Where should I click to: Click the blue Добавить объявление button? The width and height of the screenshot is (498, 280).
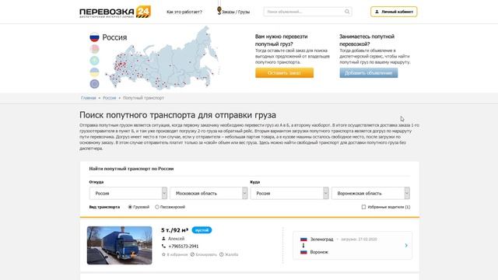368,72
